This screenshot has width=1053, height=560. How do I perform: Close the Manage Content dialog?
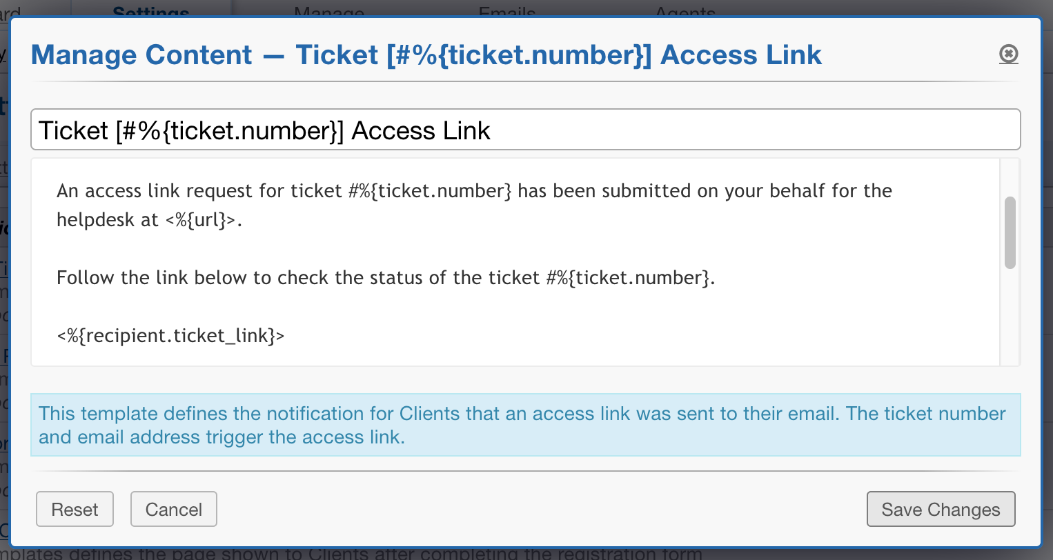point(1008,54)
